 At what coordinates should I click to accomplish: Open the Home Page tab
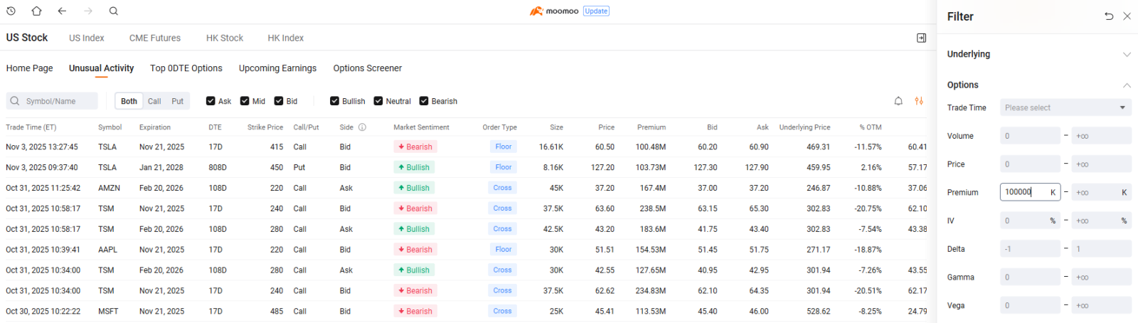[29, 68]
